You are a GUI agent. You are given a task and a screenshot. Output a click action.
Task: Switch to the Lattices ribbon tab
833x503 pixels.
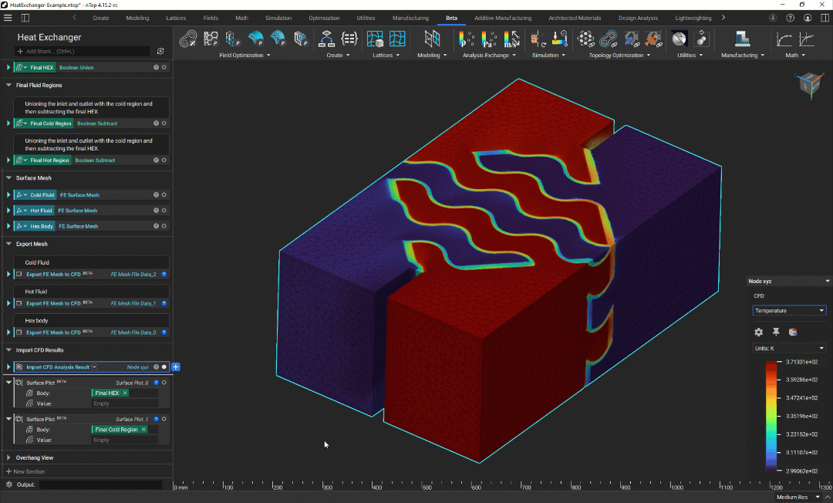(176, 18)
